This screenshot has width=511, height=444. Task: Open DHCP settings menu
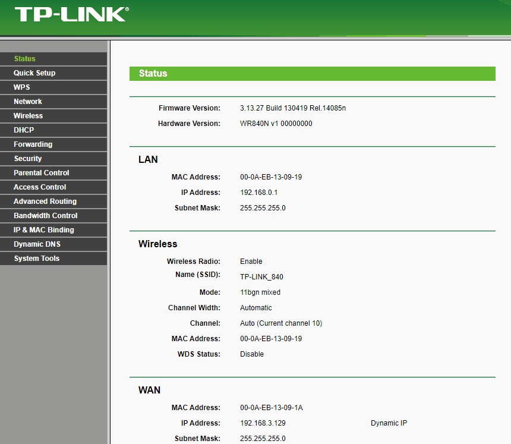[53, 130]
